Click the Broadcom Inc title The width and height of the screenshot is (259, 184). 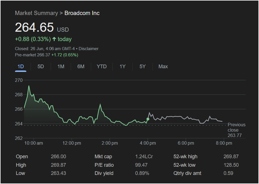[82, 13]
